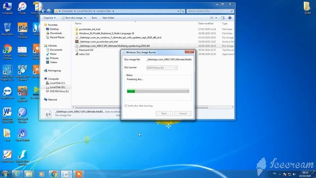The width and height of the screenshot is (316, 178).
Task: Select Local Disk (D:) in the breadcrumb
Action: [x=84, y=11]
